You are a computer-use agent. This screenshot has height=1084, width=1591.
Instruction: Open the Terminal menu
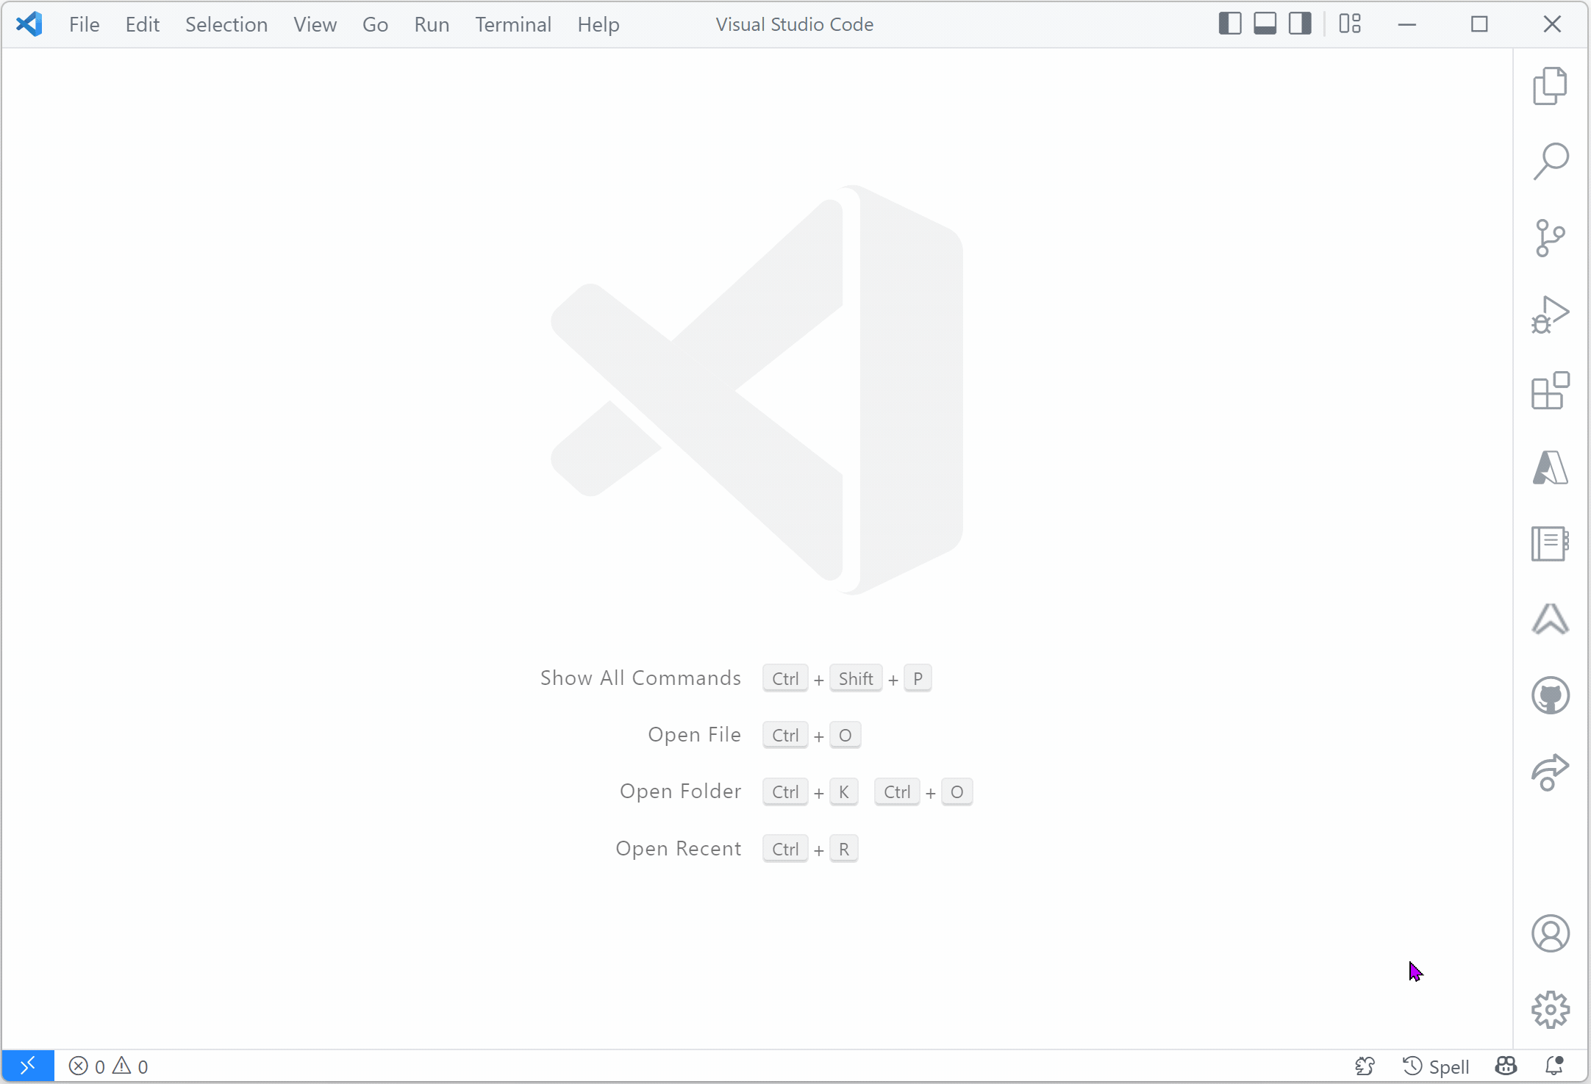pyautogui.click(x=512, y=24)
